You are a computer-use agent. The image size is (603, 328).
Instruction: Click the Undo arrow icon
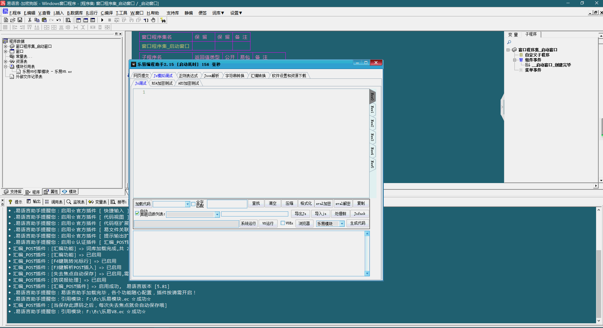(x=59, y=20)
